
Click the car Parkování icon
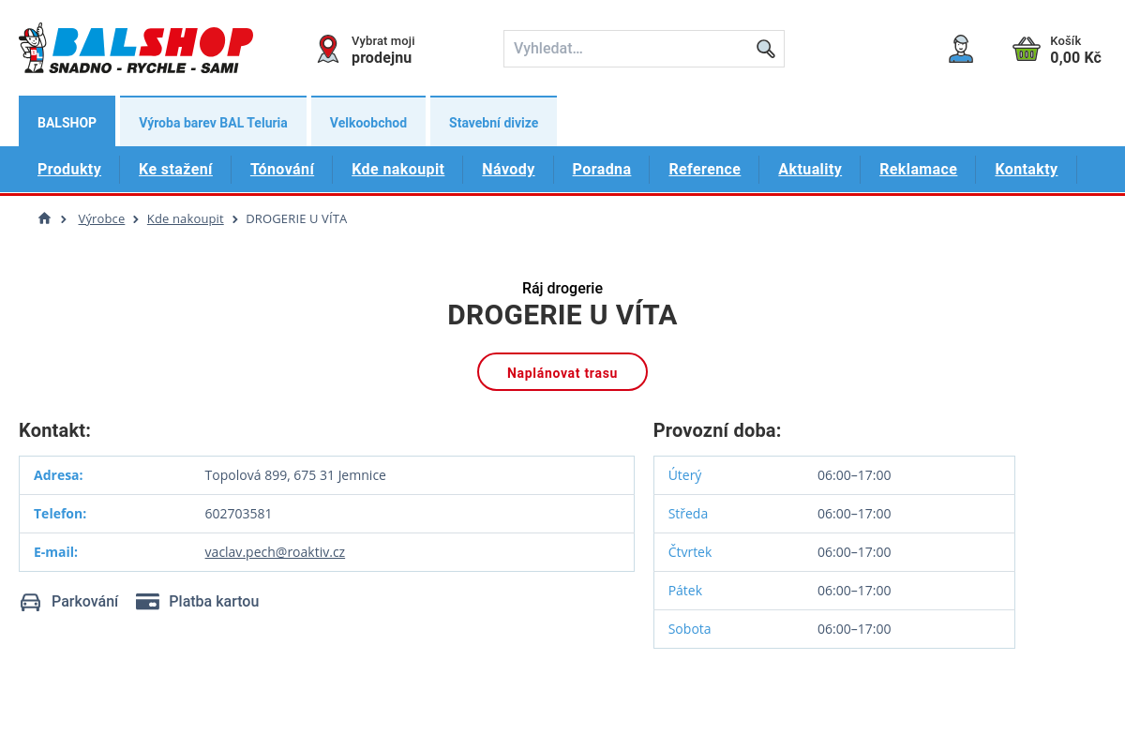point(31,602)
